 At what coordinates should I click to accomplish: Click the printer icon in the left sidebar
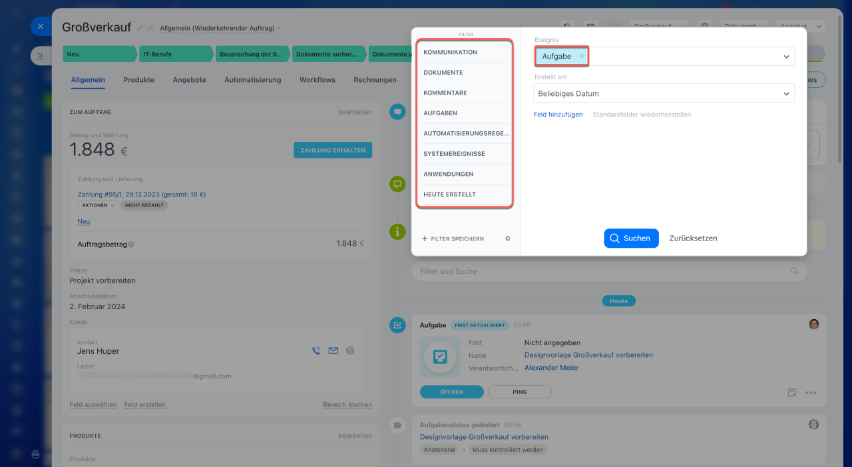[x=36, y=454]
